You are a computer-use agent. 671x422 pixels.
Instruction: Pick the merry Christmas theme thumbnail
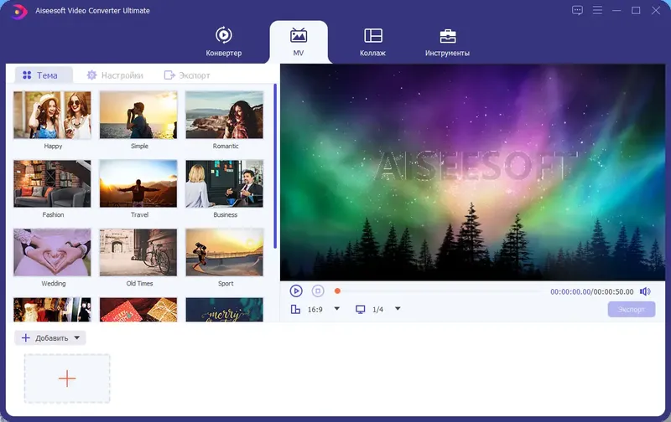coord(224,310)
